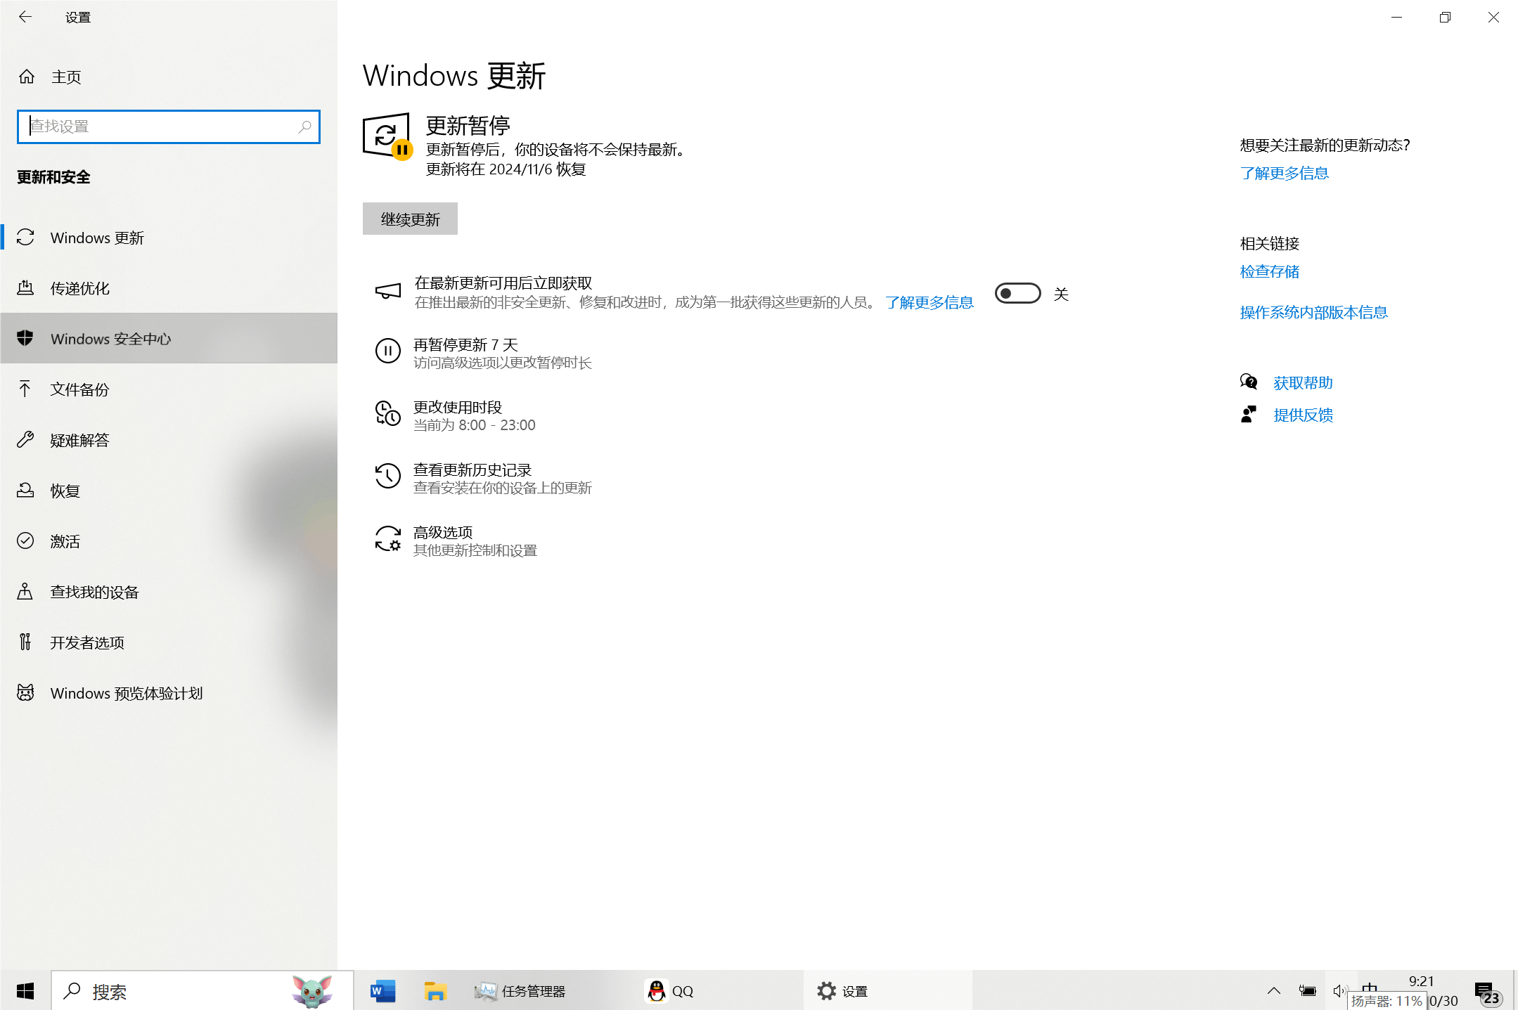This screenshot has width=1518, height=1010.
Task: Show hidden tray icons chevron
Action: [x=1273, y=991]
